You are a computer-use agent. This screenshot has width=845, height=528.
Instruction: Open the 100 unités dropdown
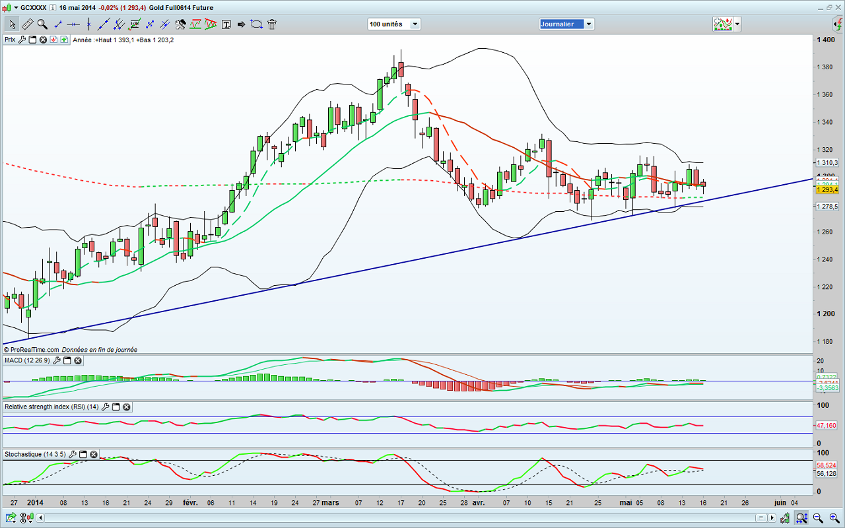click(x=415, y=24)
